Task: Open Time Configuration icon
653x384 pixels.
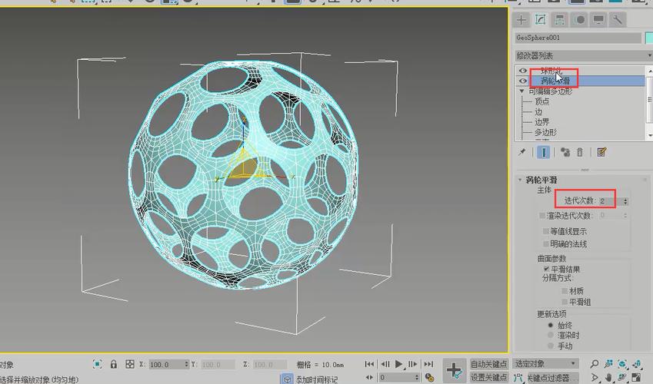Action: click(x=429, y=378)
